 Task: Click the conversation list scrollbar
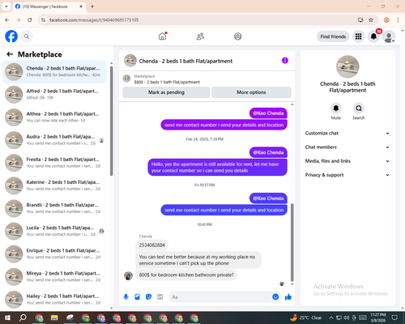click(x=111, y=122)
